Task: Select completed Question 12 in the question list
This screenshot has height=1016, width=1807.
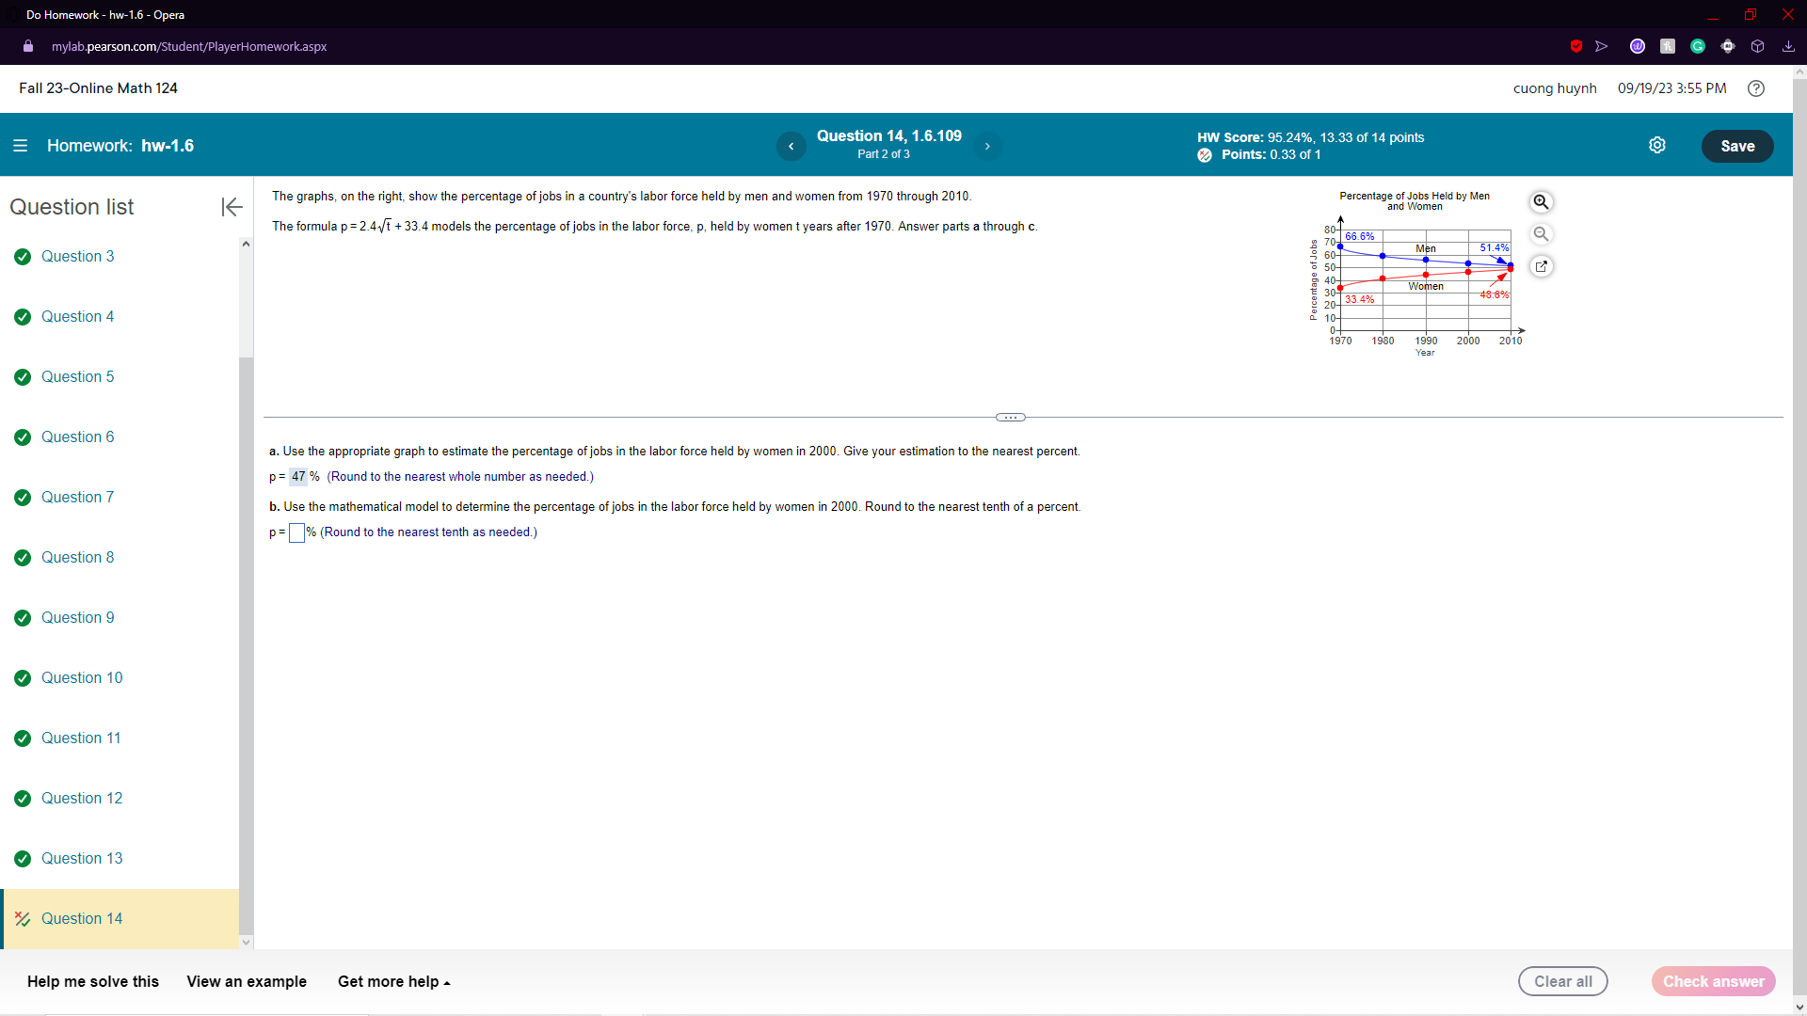Action: point(82,798)
